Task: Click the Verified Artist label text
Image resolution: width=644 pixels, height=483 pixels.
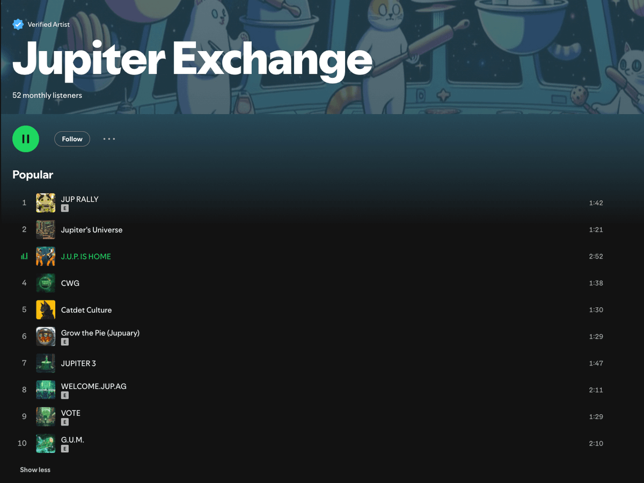Action: tap(49, 24)
